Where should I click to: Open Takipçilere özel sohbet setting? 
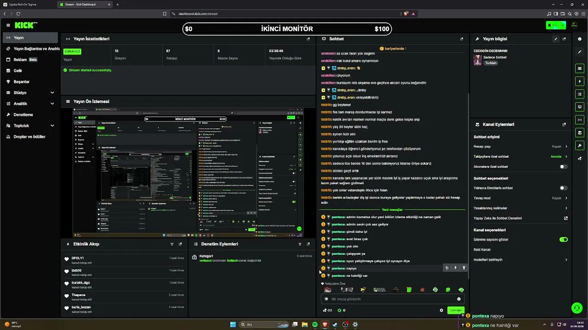point(520,156)
